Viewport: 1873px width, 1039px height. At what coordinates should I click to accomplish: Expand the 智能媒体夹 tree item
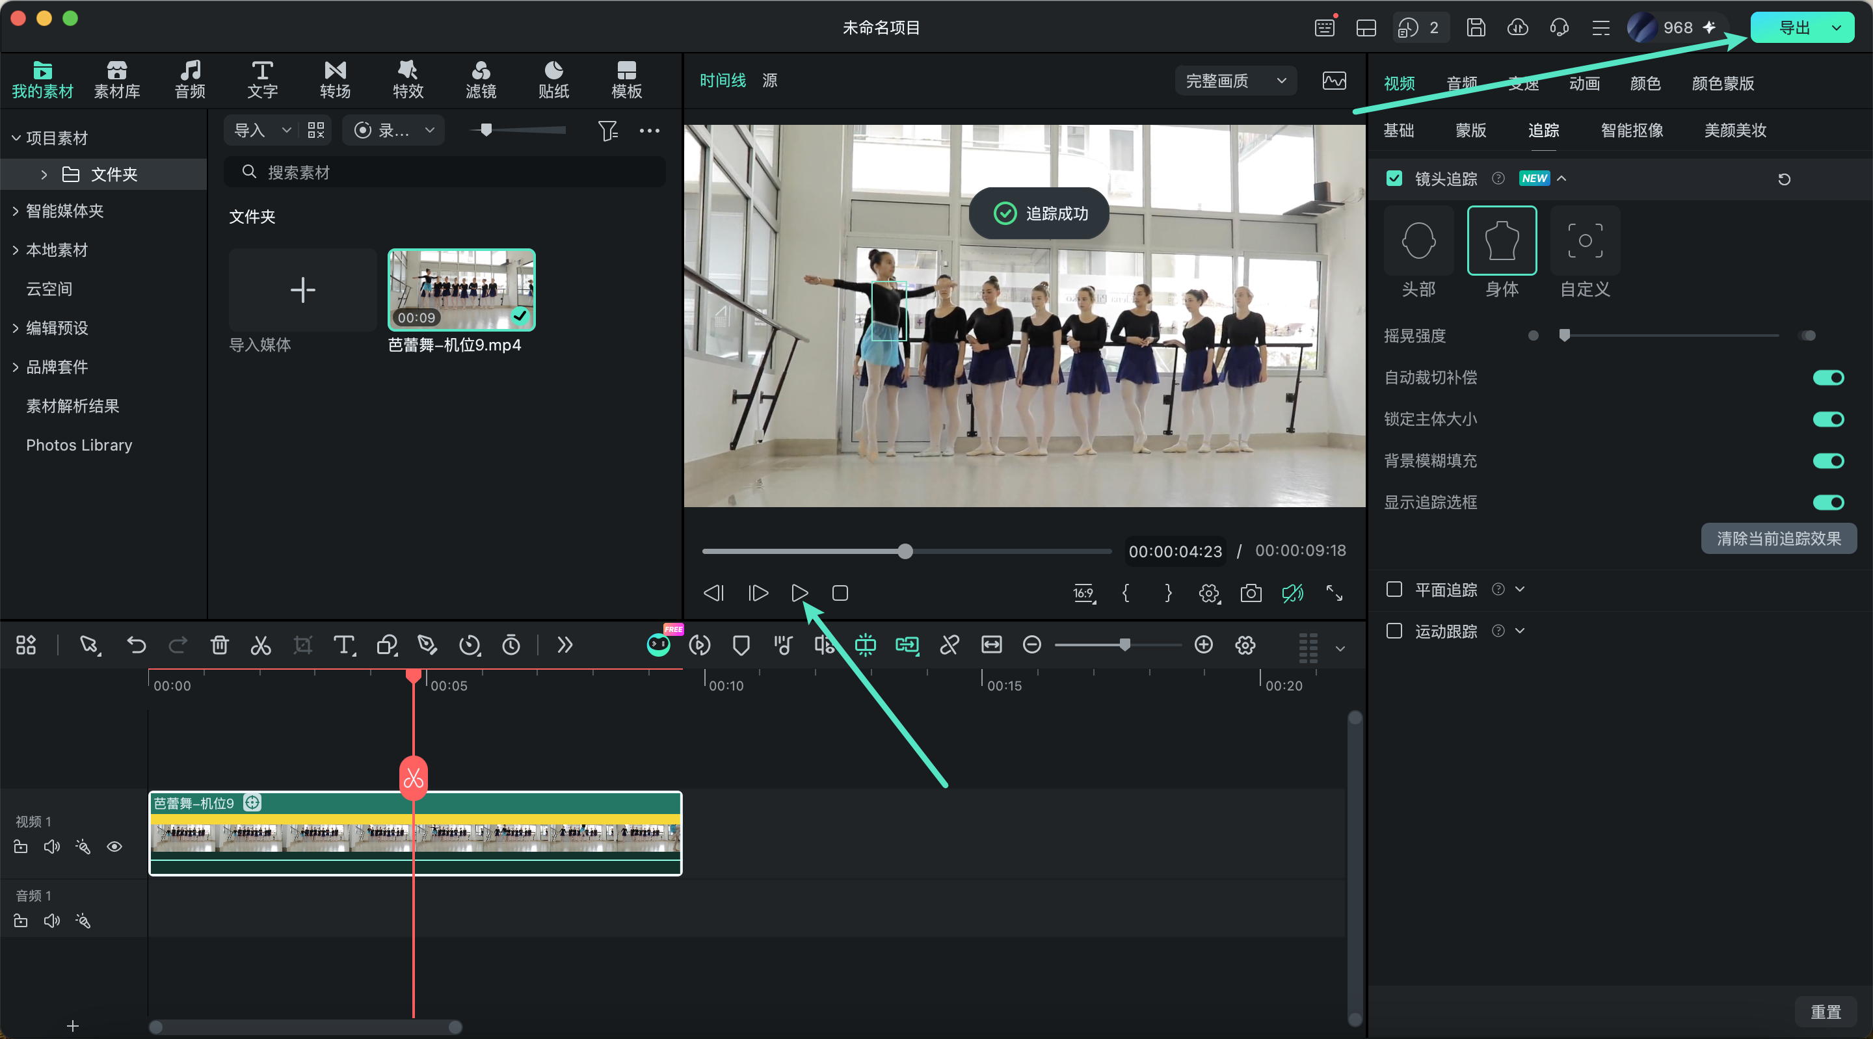click(x=15, y=211)
